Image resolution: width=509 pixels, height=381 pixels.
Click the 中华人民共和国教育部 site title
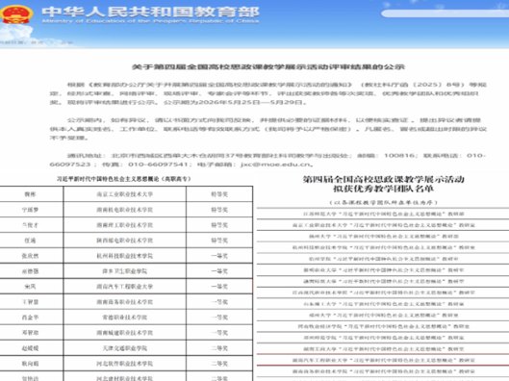(151, 12)
